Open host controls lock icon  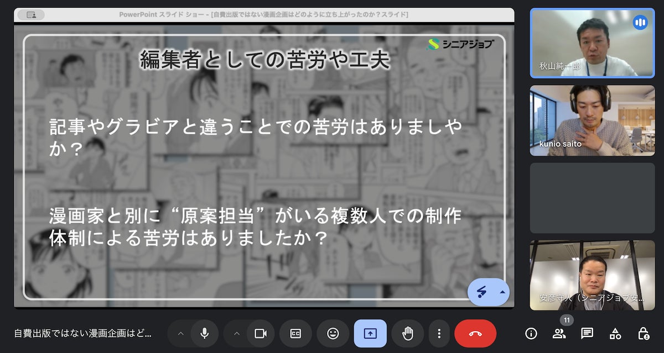pyautogui.click(x=643, y=333)
